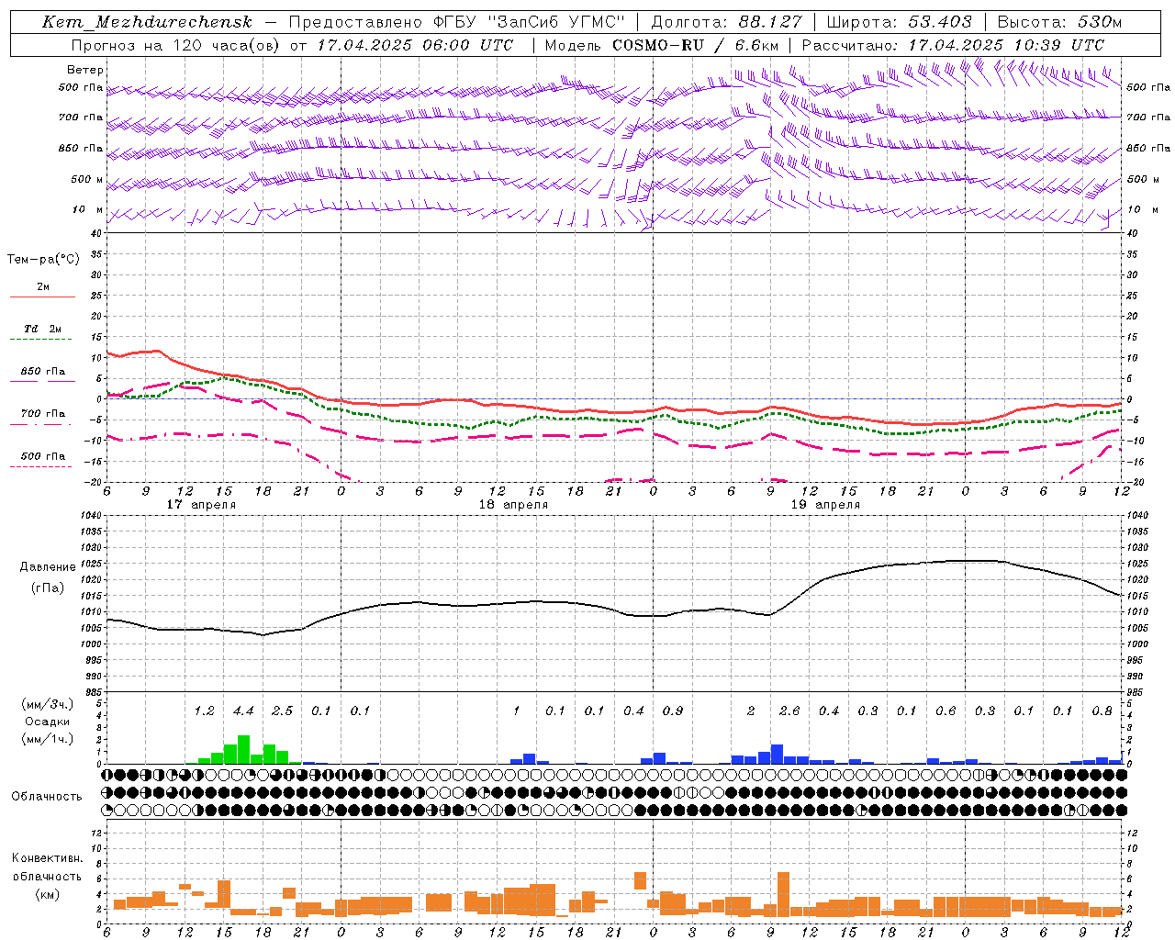The height and width of the screenshot is (940, 1175).
Task: Click the '19 апреля' date label
Action: click(x=825, y=505)
